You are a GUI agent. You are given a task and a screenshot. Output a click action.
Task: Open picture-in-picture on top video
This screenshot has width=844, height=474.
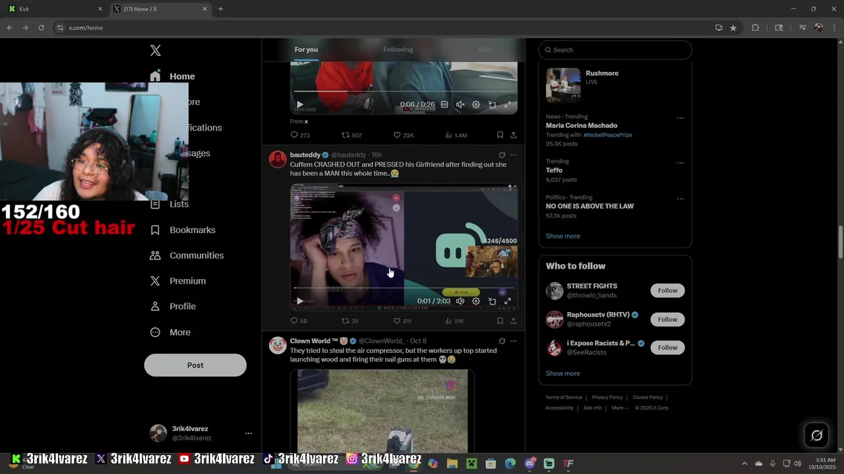coord(492,105)
